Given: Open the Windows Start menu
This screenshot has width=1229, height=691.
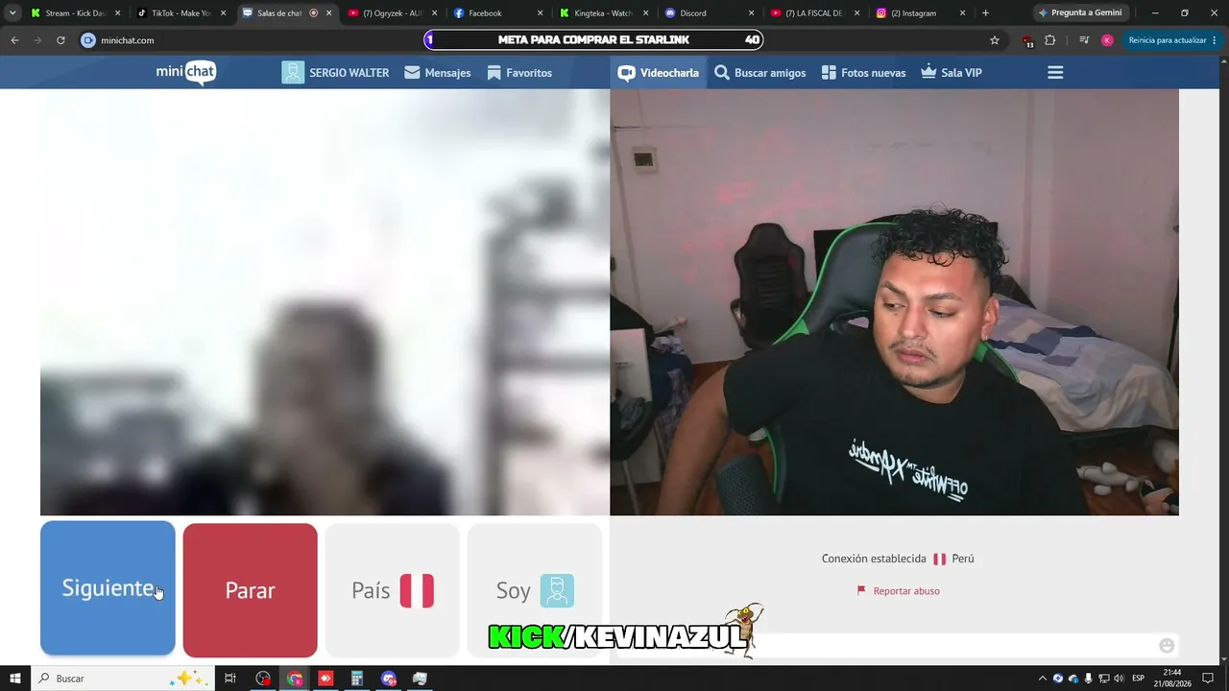Looking at the screenshot, I should [x=15, y=679].
